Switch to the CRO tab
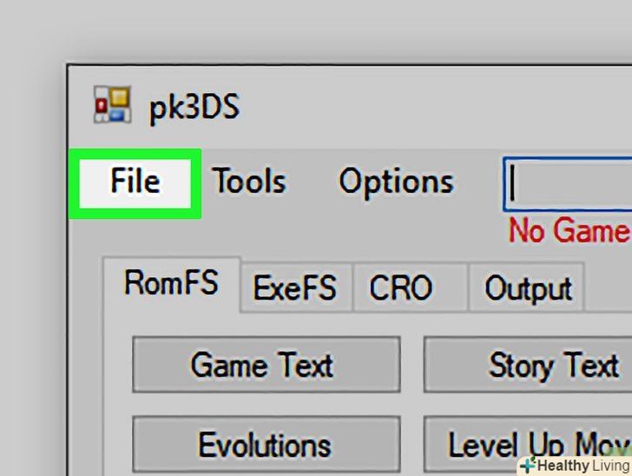The image size is (632, 476). (410, 288)
